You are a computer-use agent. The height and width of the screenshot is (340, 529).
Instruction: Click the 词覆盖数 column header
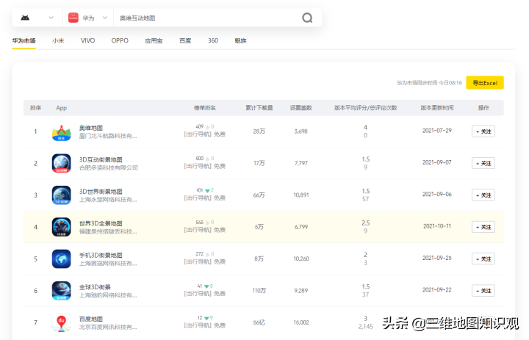click(x=301, y=108)
